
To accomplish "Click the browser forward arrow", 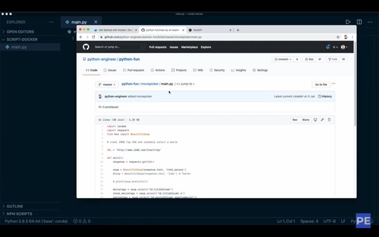I will click(x=87, y=37).
